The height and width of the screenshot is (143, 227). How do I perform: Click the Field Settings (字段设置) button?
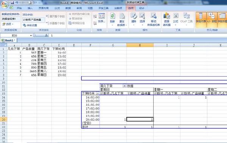[30, 25]
